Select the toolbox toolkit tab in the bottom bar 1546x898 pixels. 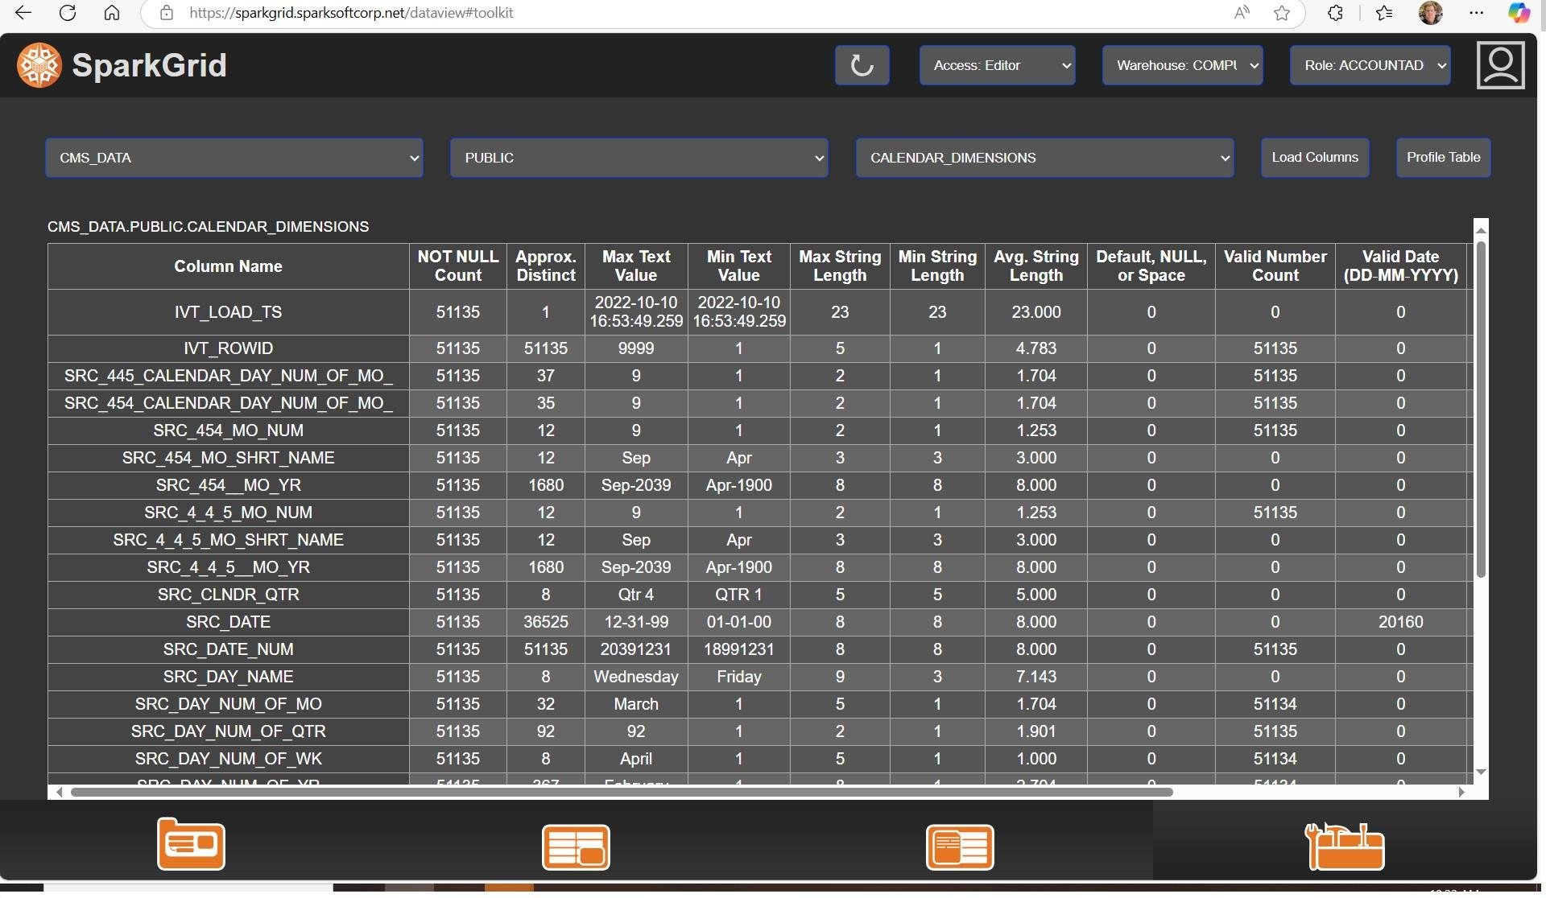1345,847
